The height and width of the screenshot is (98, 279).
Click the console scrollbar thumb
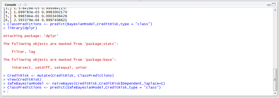tap(275, 80)
